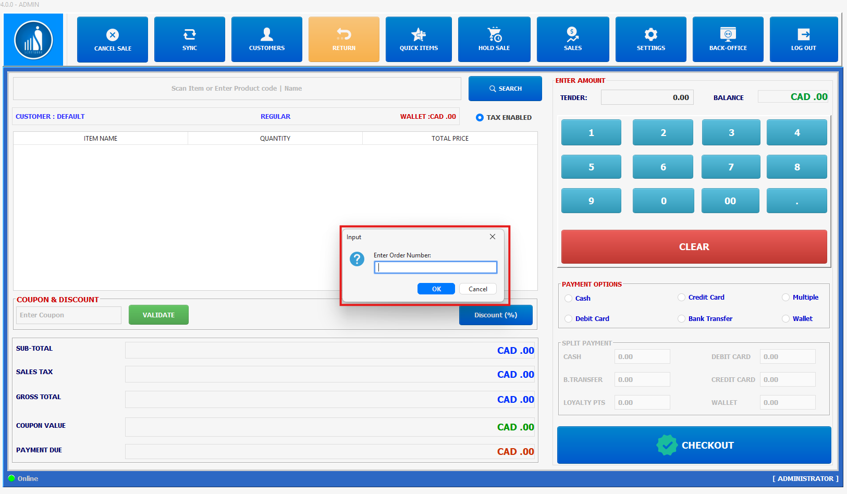This screenshot has height=494, width=847.
Task: Click OK in the Input dialog
Action: click(436, 289)
